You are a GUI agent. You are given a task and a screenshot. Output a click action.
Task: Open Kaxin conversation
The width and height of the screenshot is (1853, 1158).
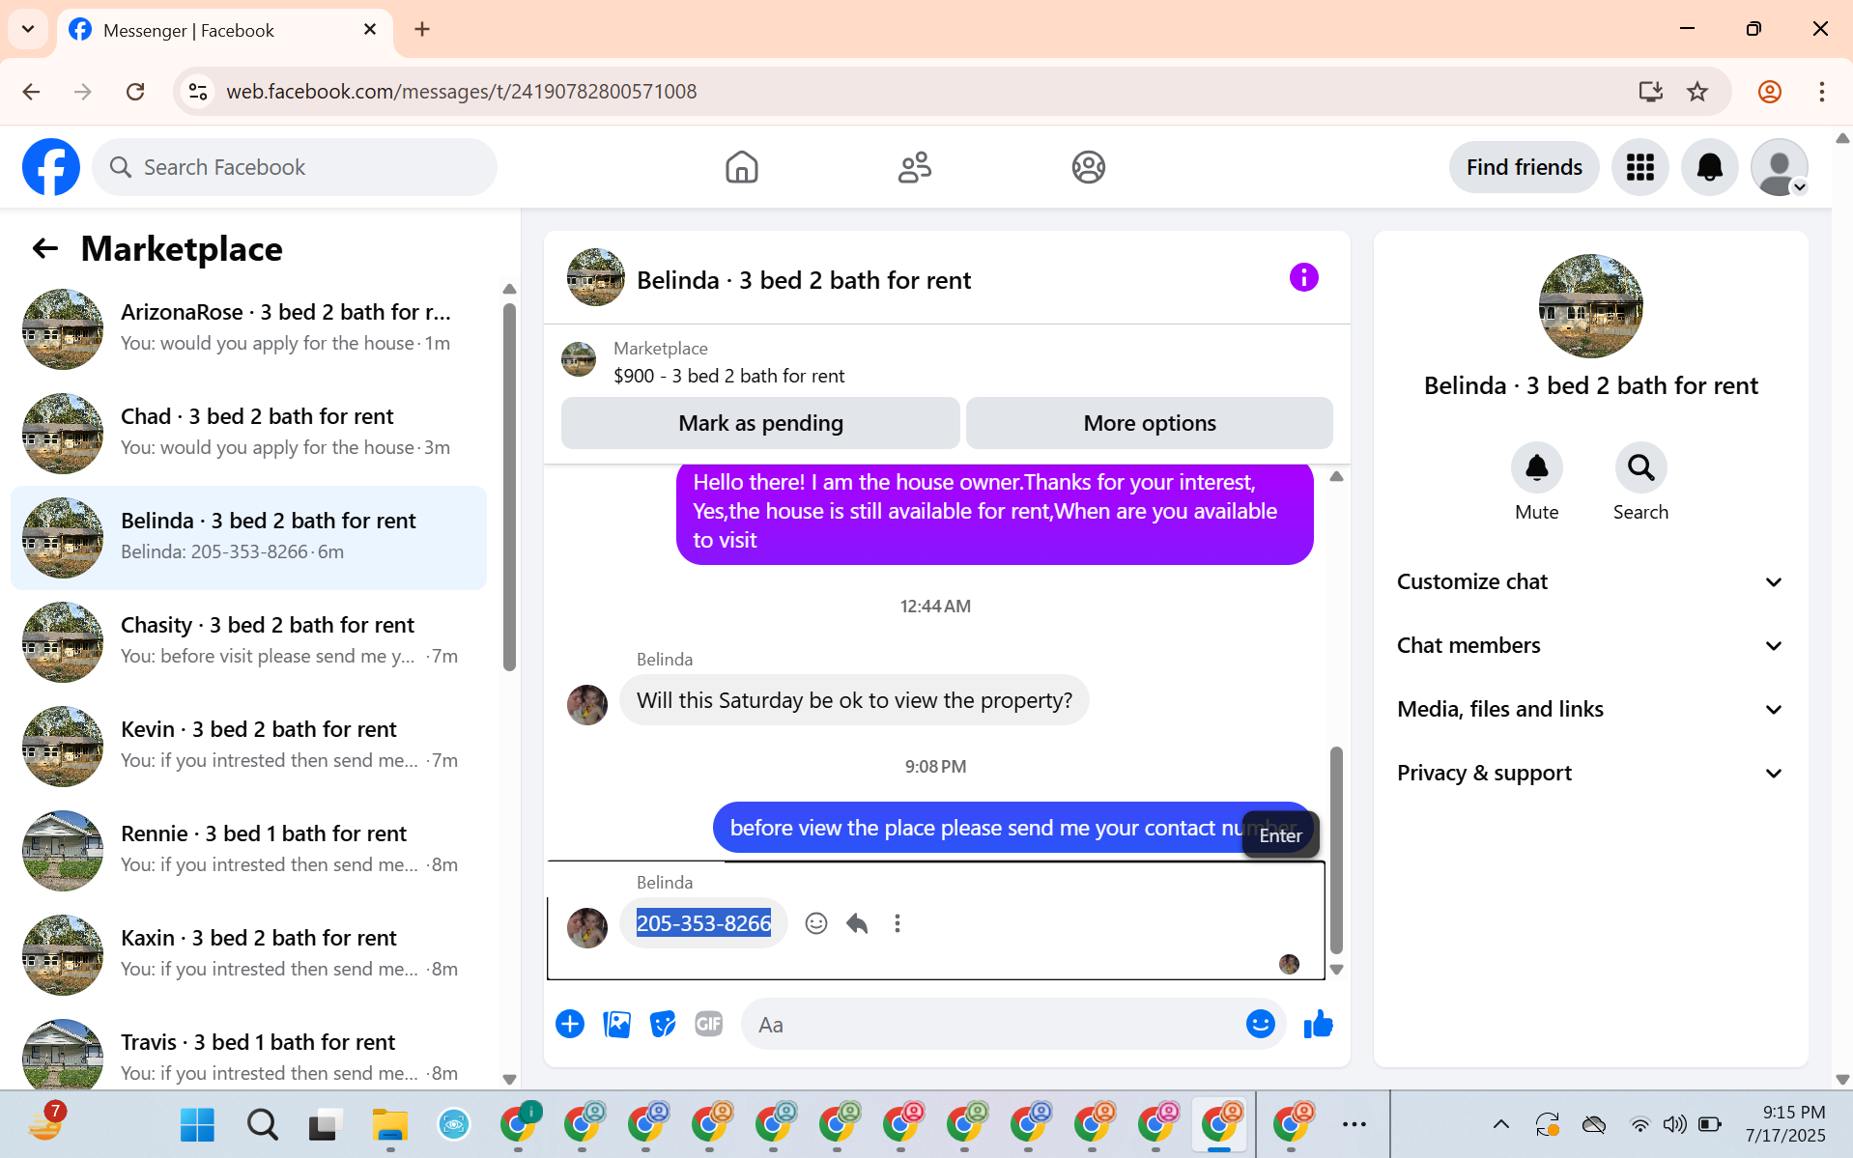pos(249,954)
